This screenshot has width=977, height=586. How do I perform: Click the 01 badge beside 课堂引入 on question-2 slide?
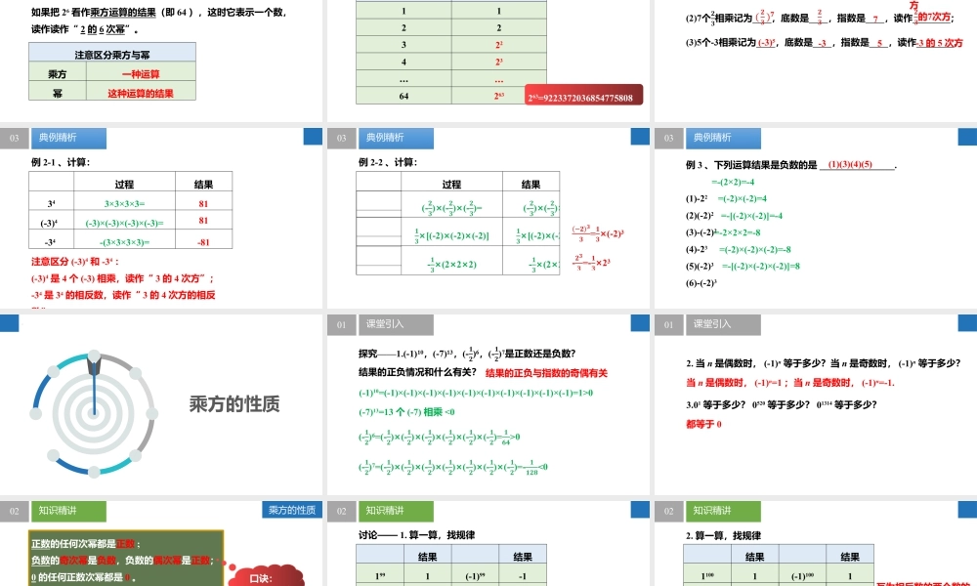click(x=668, y=324)
